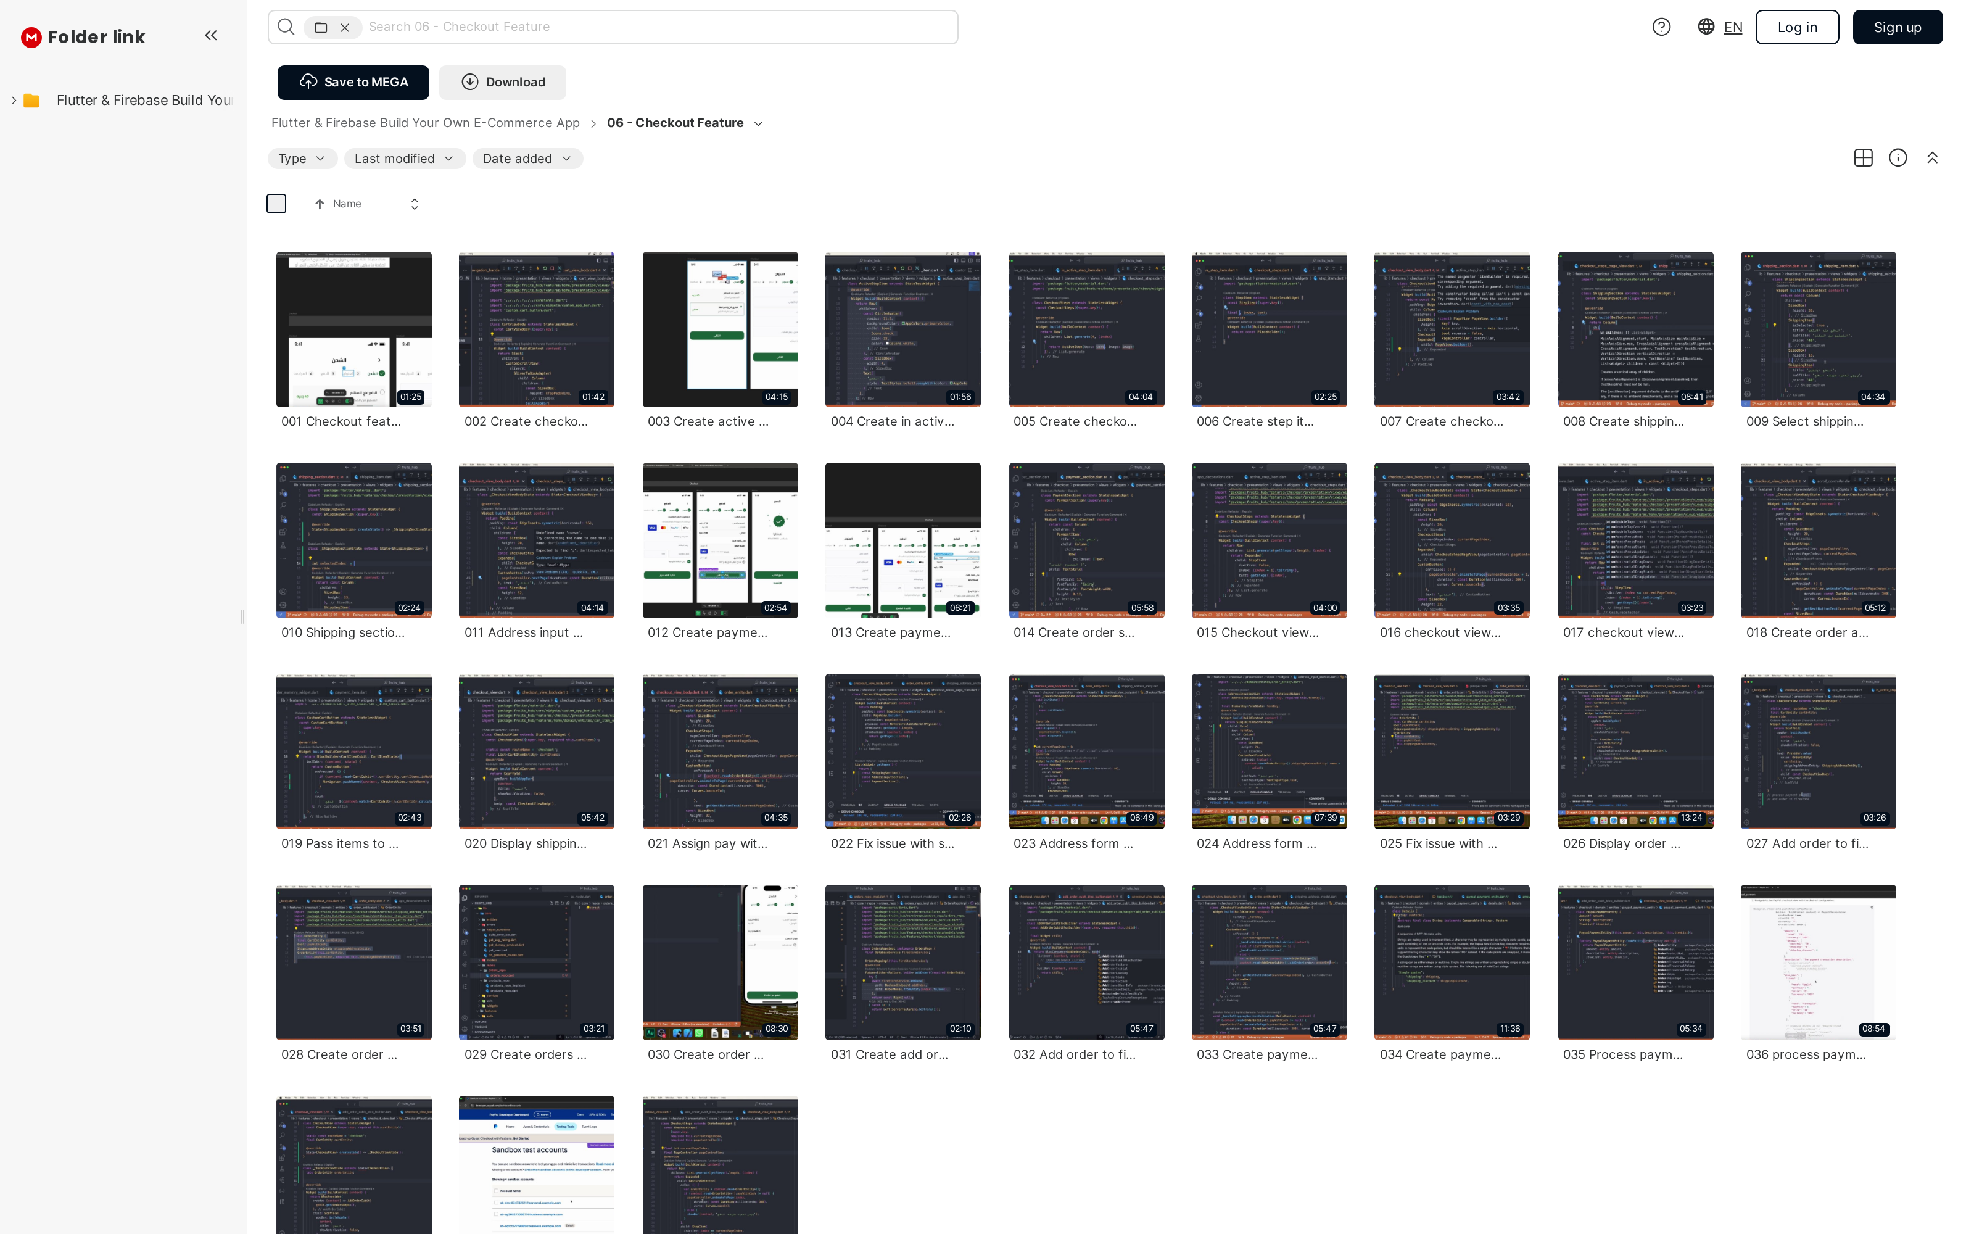The width and height of the screenshot is (1974, 1234).
Task: Click the Save to MEGA button
Action: point(352,83)
